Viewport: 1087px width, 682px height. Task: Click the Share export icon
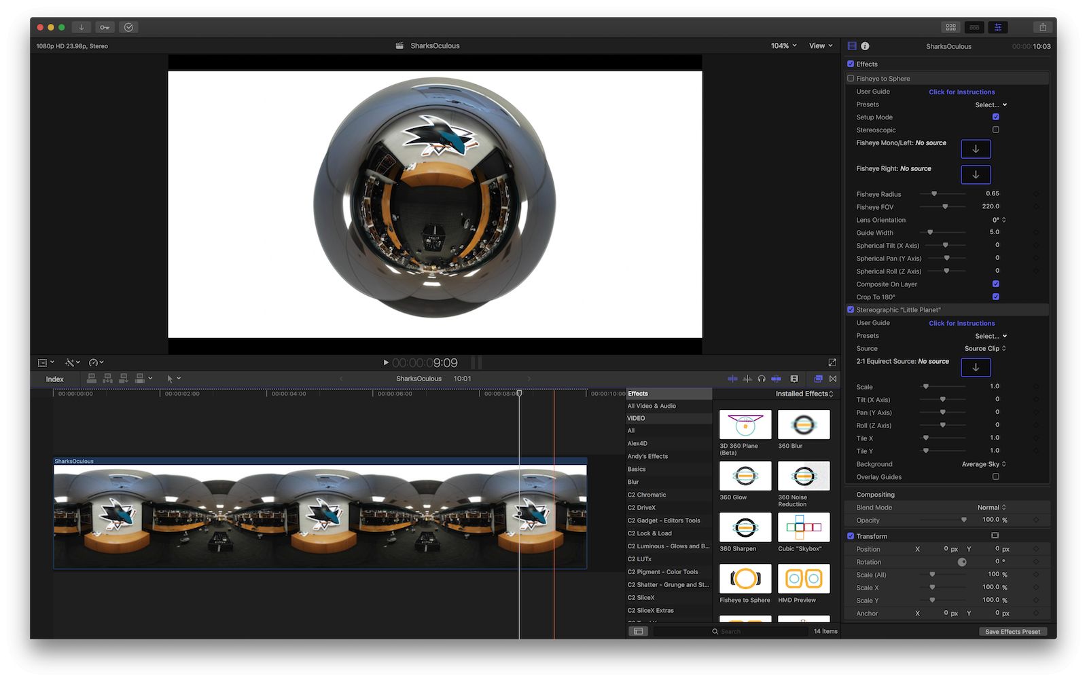[1042, 27]
